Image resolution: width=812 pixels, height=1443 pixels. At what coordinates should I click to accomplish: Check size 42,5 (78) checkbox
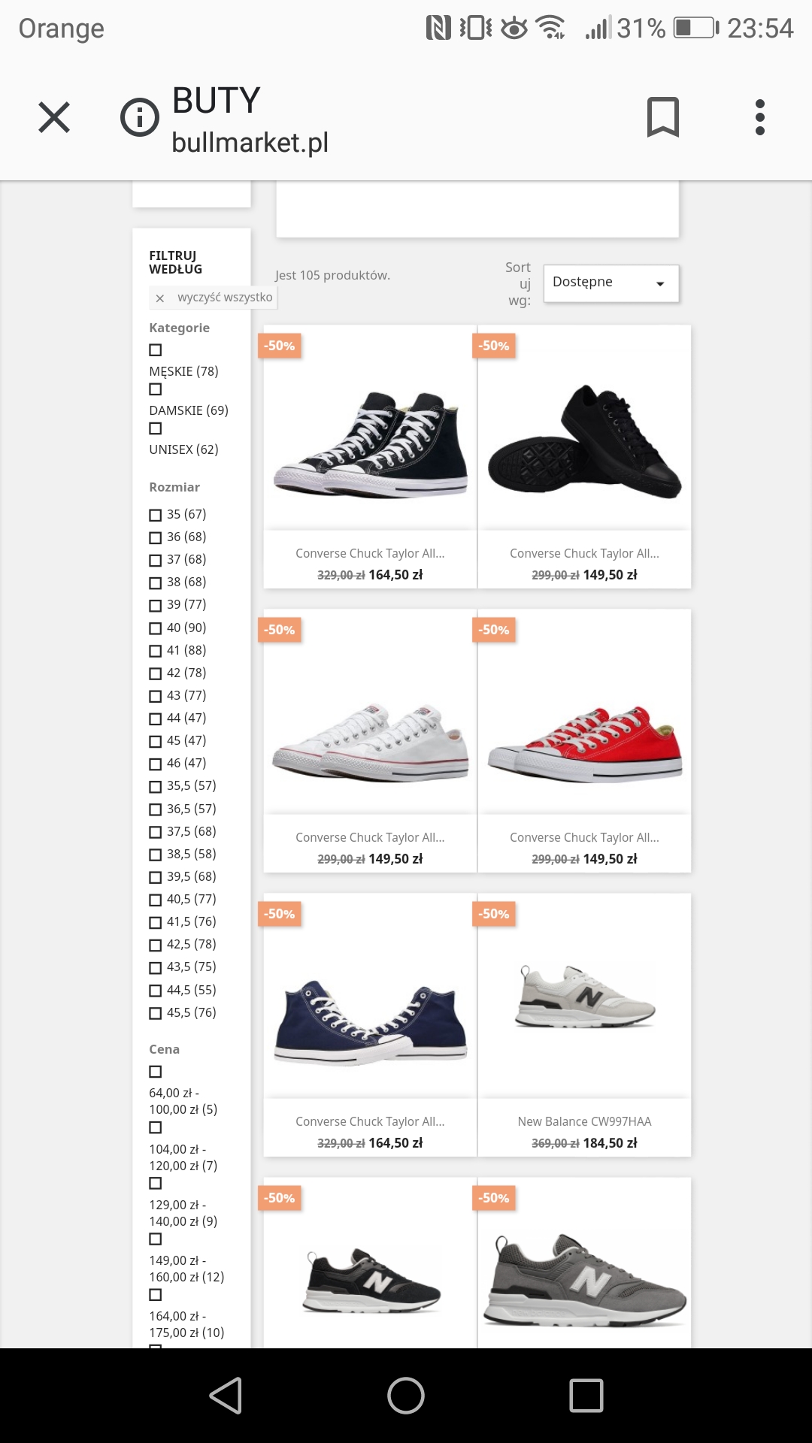point(156,945)
